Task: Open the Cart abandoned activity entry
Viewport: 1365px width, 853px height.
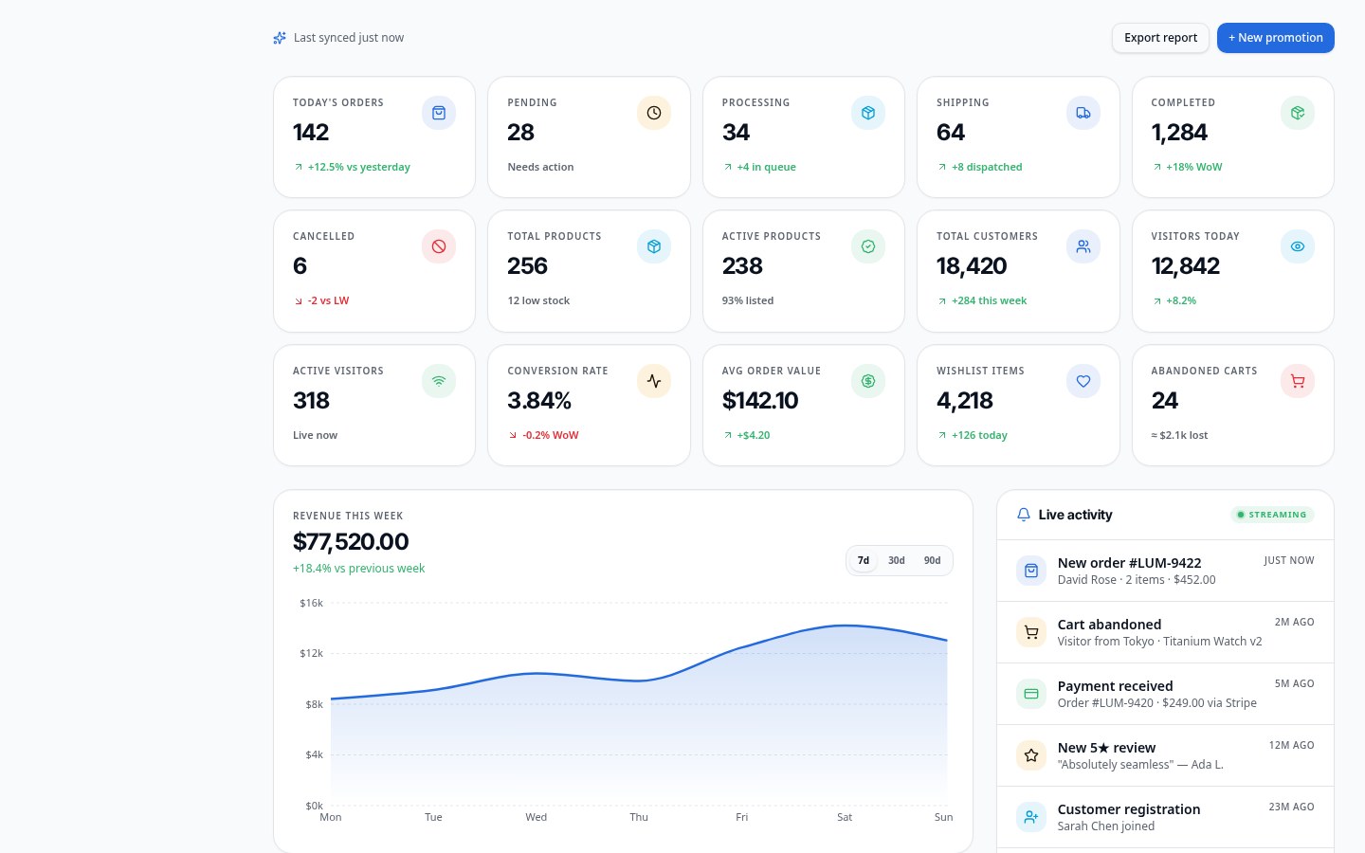Action: [1165, 632]
